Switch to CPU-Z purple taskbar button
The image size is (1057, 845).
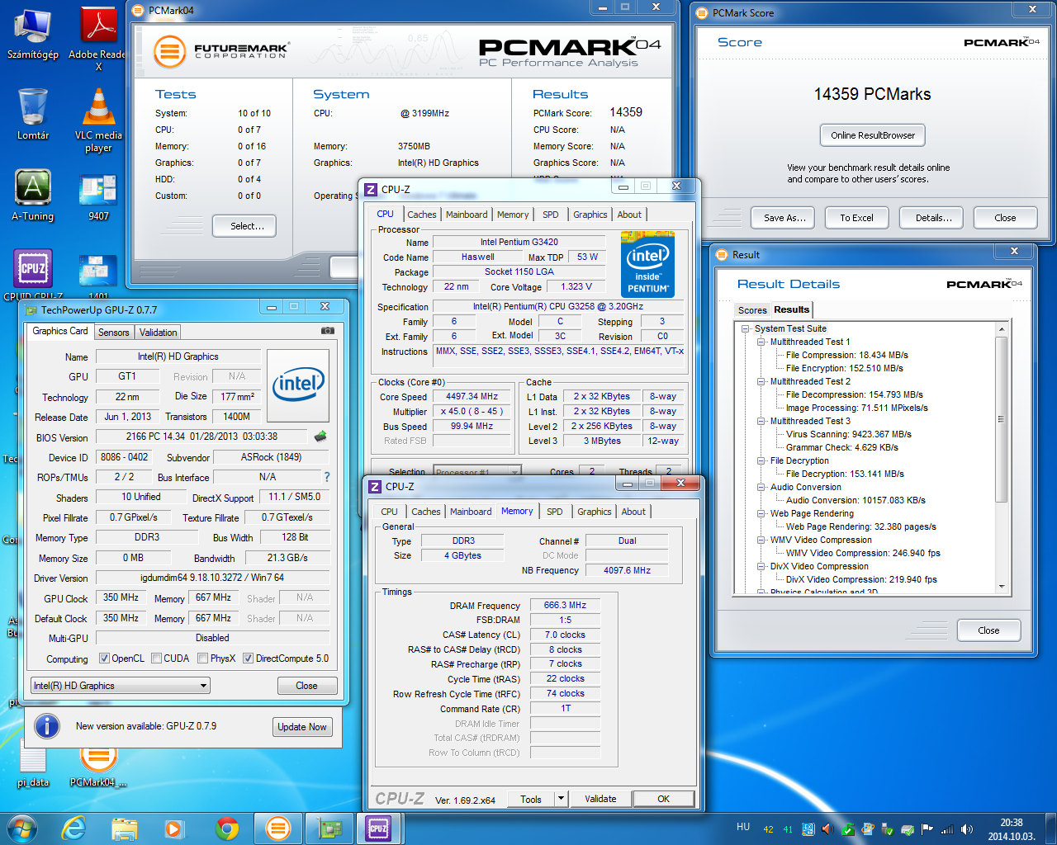click(x=379, y=828)
